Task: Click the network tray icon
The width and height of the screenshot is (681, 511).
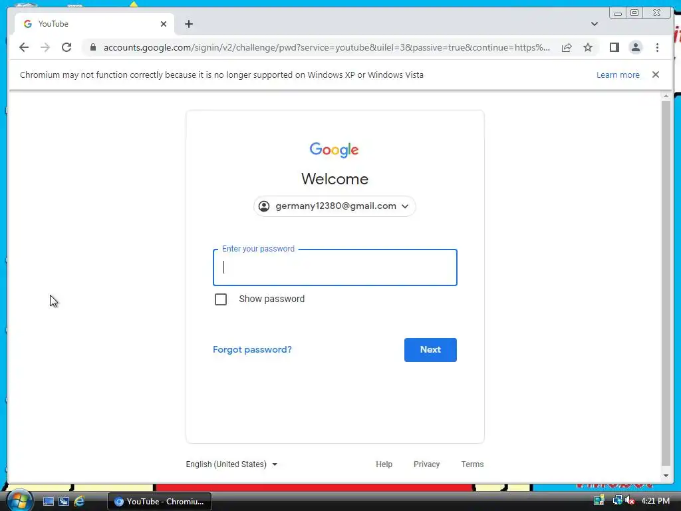Action: [x=616, y=500]
